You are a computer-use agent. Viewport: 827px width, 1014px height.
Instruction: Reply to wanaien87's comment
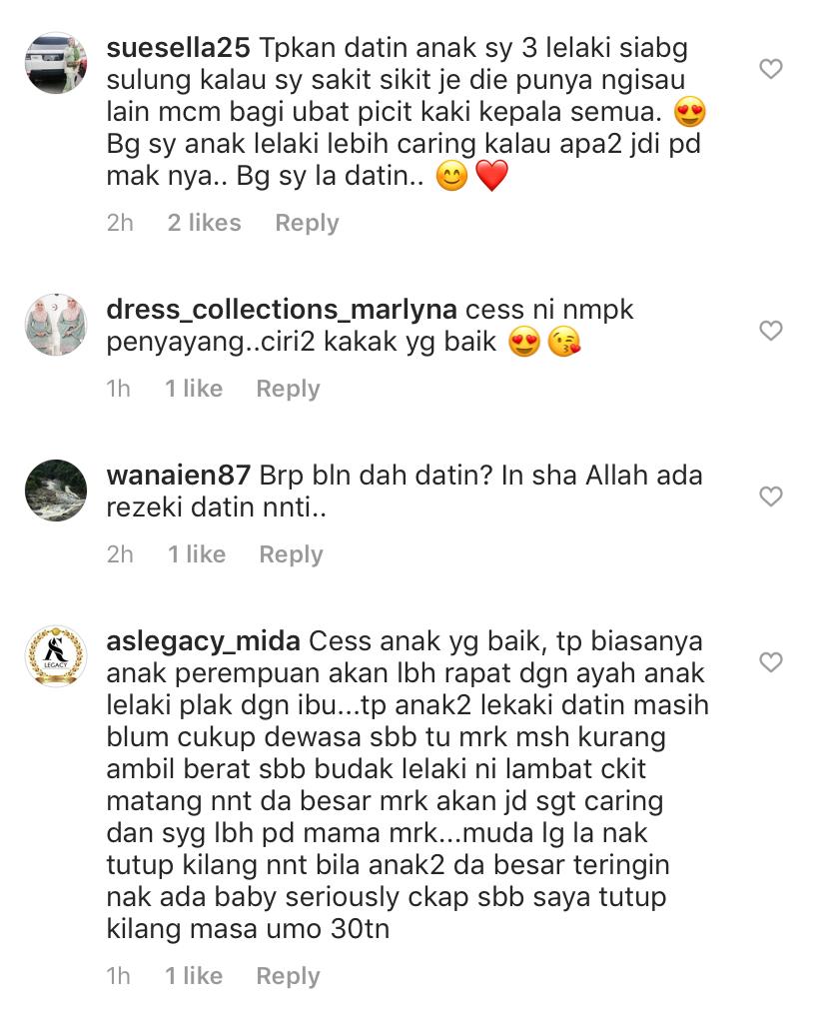(291, 554)
